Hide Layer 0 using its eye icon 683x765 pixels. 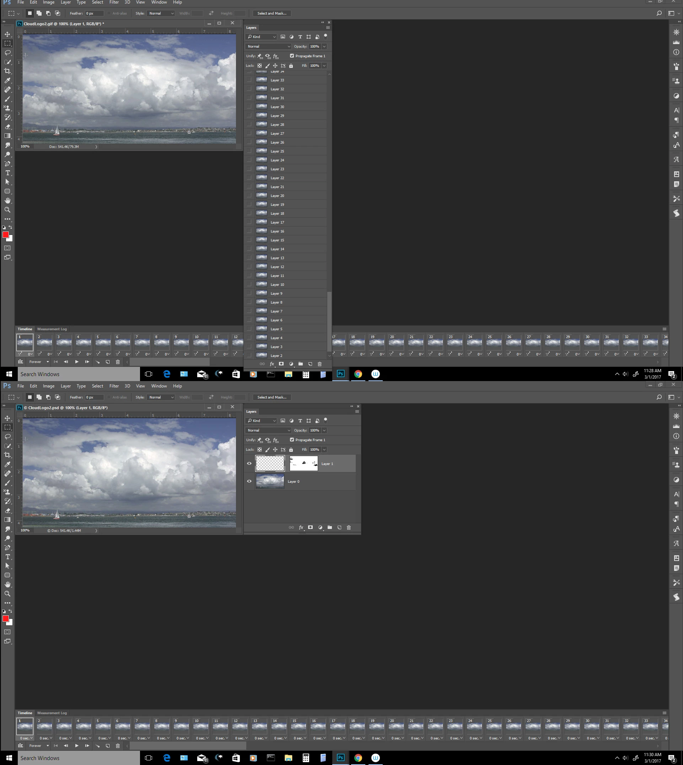pyautogui.click(x=249, y=481)
